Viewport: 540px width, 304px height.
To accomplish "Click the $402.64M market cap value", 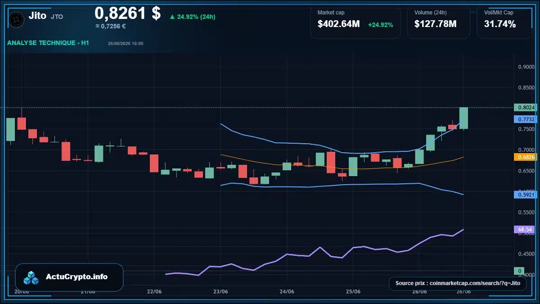I will [x=339, y=24].
